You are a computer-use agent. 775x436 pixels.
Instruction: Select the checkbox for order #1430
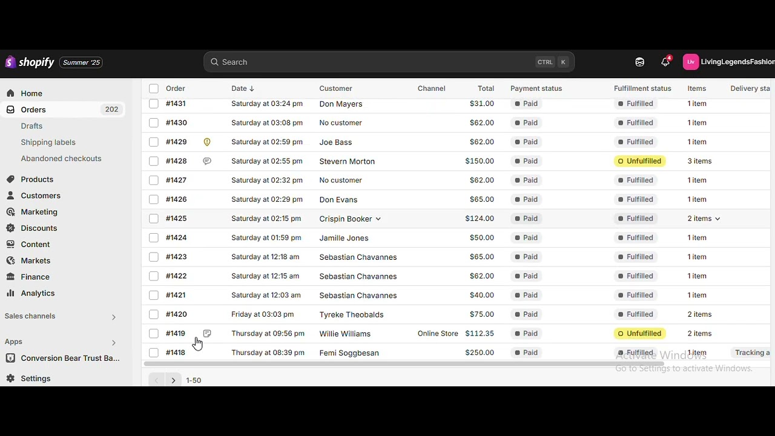[154, 123]
